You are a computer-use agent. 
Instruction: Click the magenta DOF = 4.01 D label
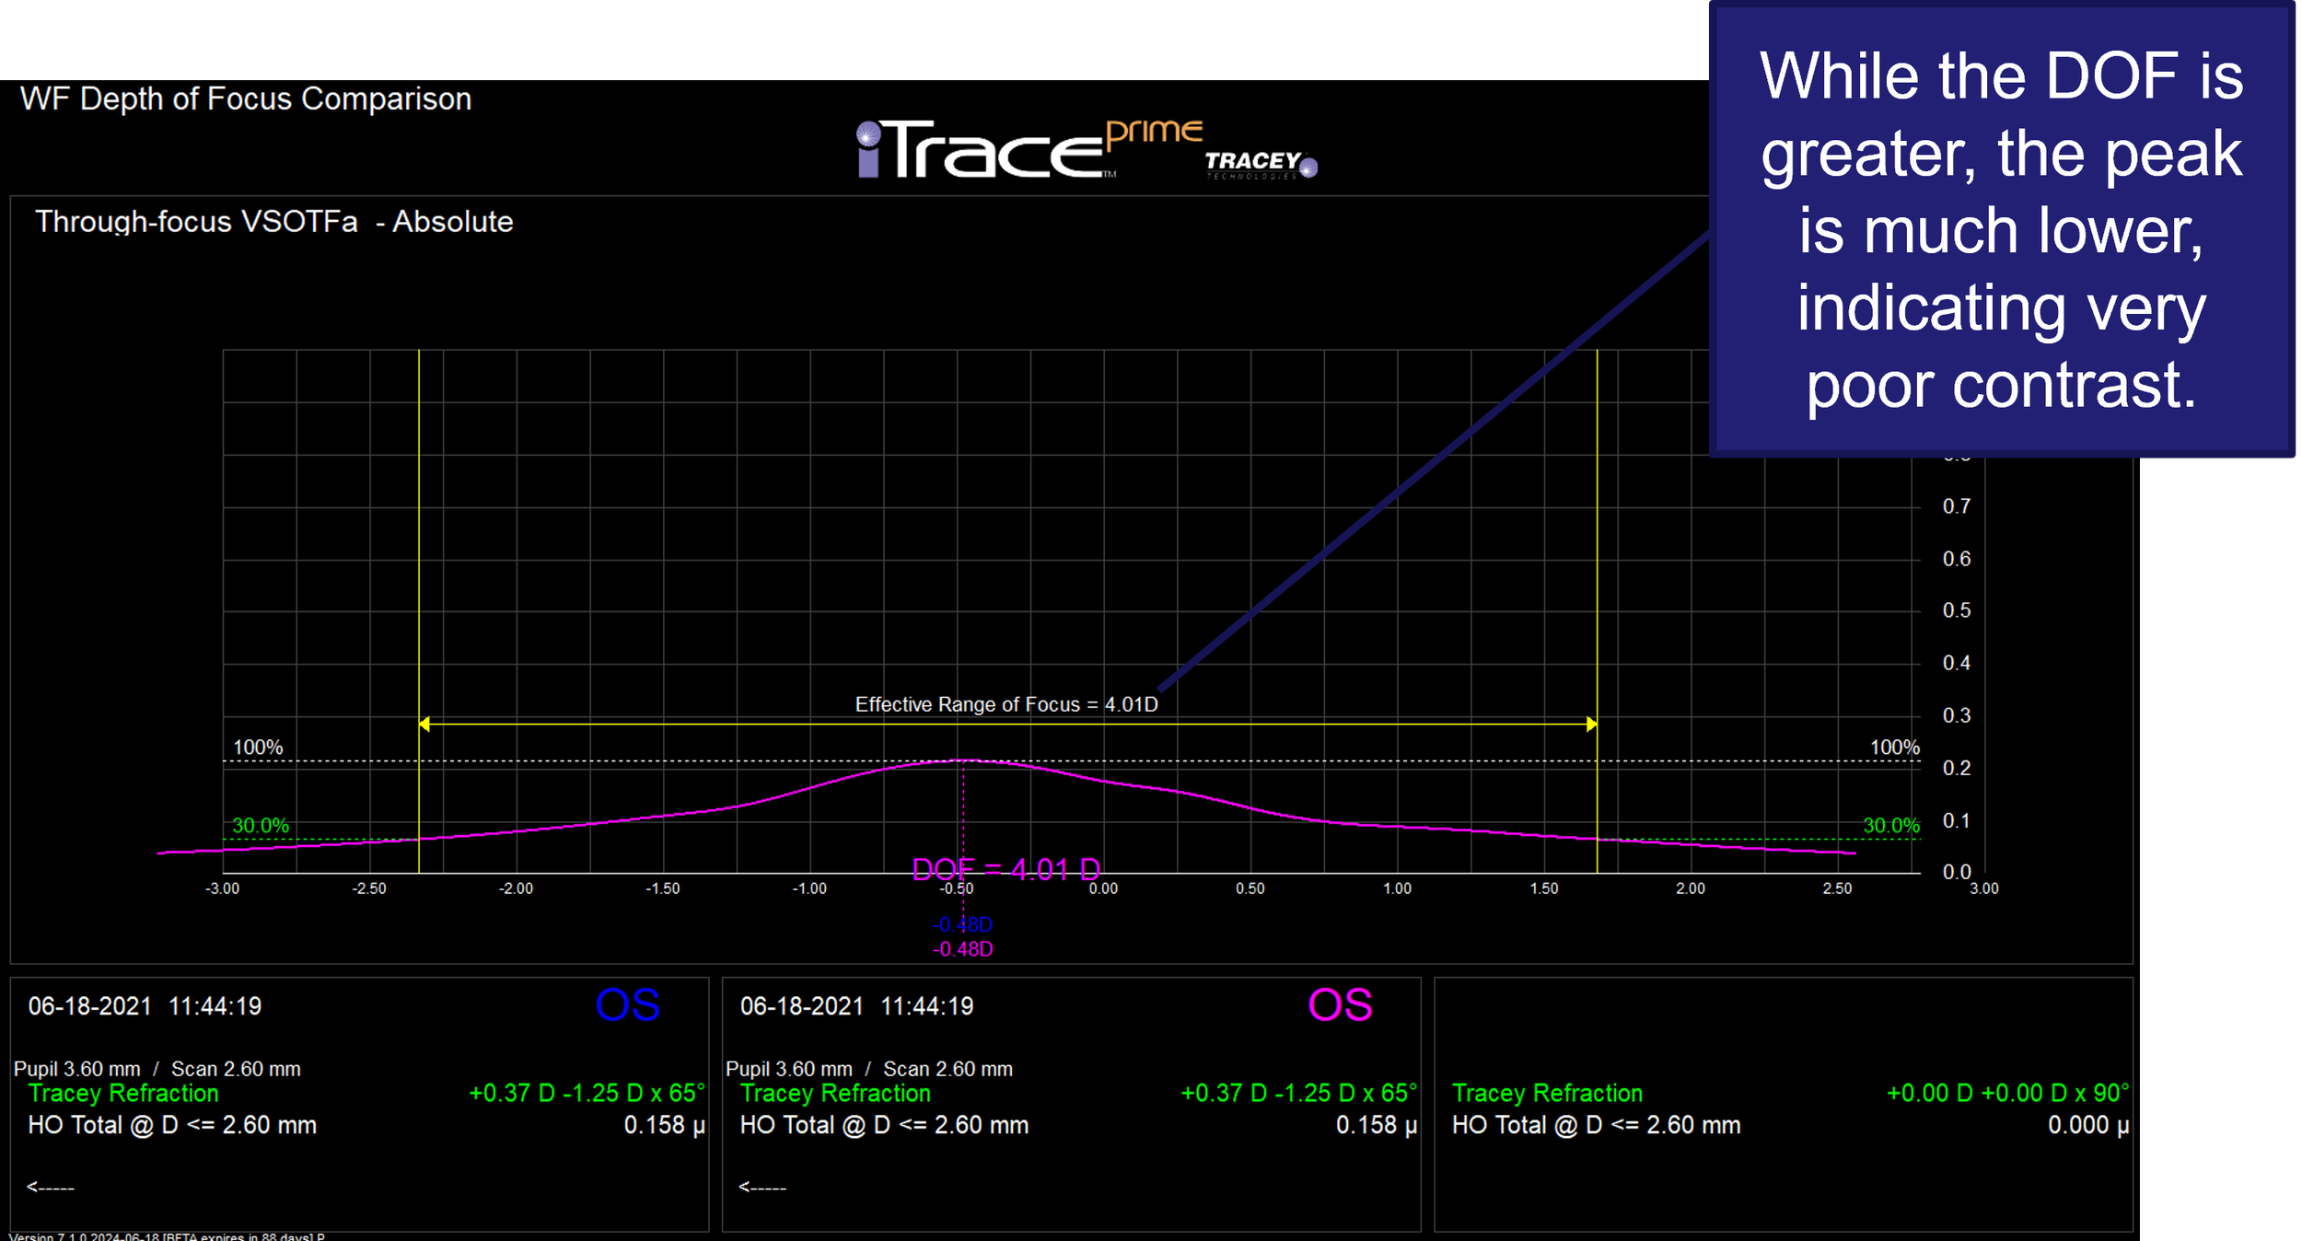pyautogui.click(x=1006, y=869)
